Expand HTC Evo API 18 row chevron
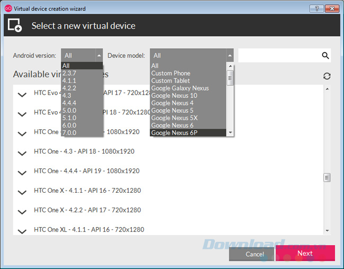The width and height of the screenshot is (344, 269). (x=22, y=114)
